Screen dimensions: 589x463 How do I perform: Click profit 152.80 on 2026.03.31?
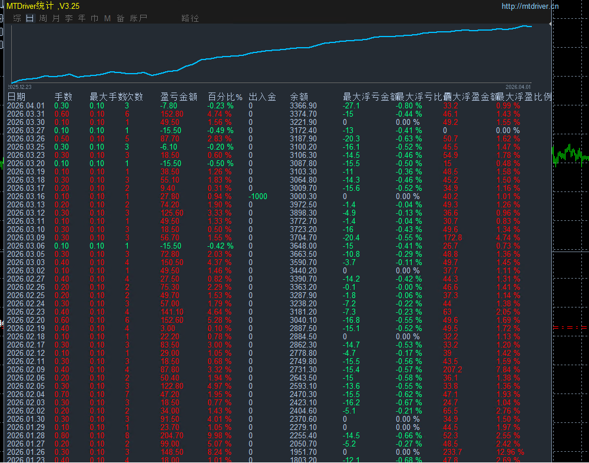coord(171,114)
